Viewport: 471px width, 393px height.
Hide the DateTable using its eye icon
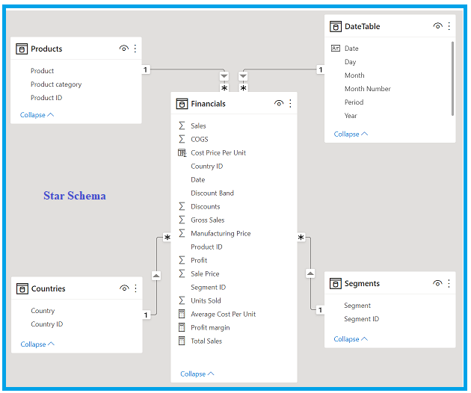437,26
